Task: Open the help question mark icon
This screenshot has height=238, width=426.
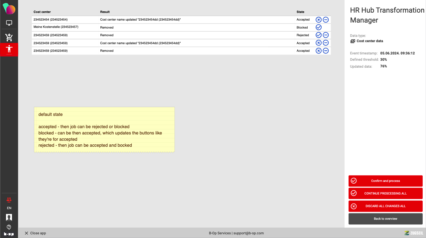Action: (9, 227)
